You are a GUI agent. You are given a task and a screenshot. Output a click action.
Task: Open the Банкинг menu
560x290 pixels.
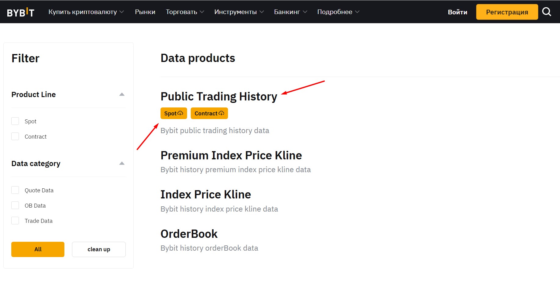click(x=291, y=12)
